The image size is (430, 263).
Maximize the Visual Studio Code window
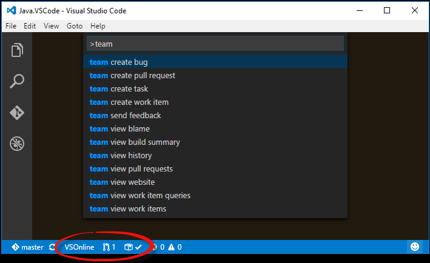[x=387, y=10]
